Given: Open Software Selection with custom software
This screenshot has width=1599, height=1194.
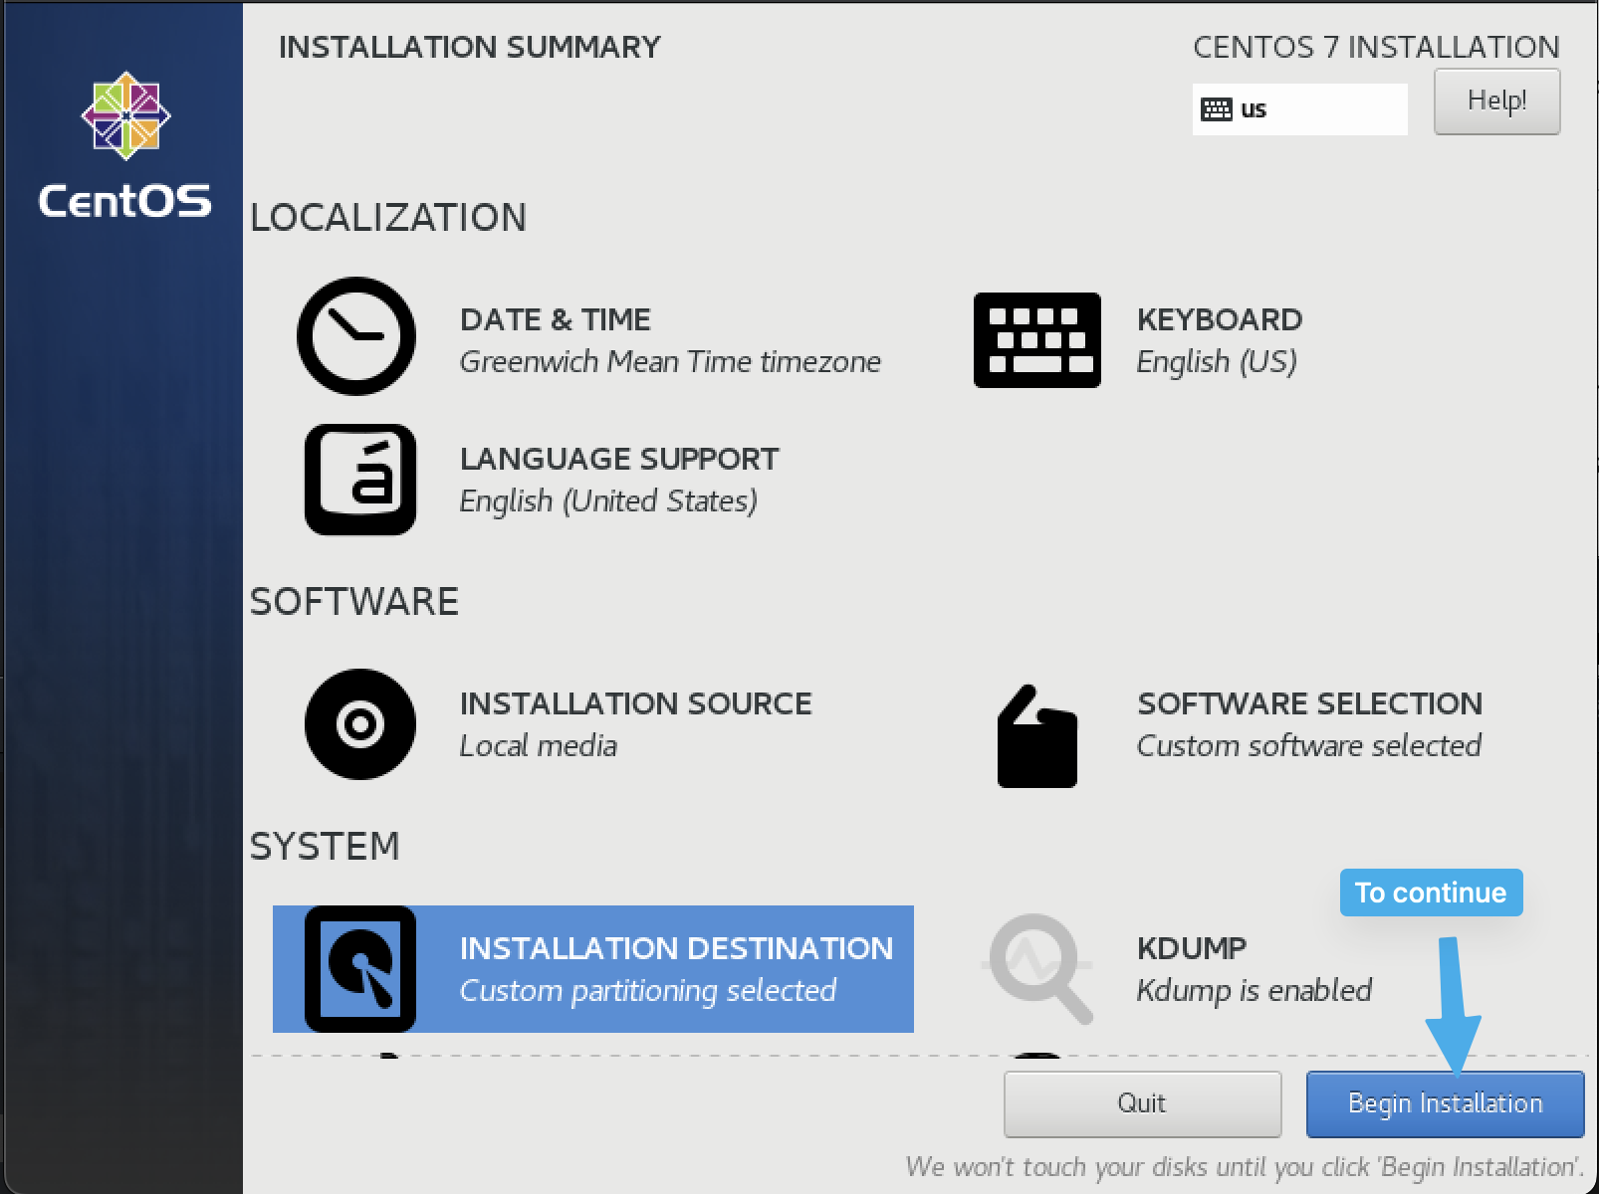Looking at the screenshot, I should [x=1309, y=723].
